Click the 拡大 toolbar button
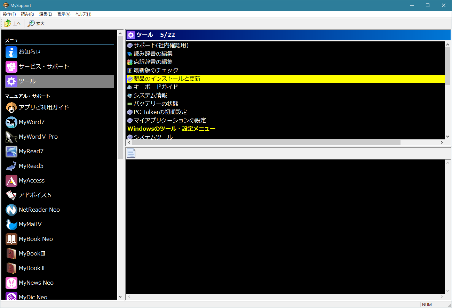The width and height of the screenshot is (452, 308). [36, 23]
